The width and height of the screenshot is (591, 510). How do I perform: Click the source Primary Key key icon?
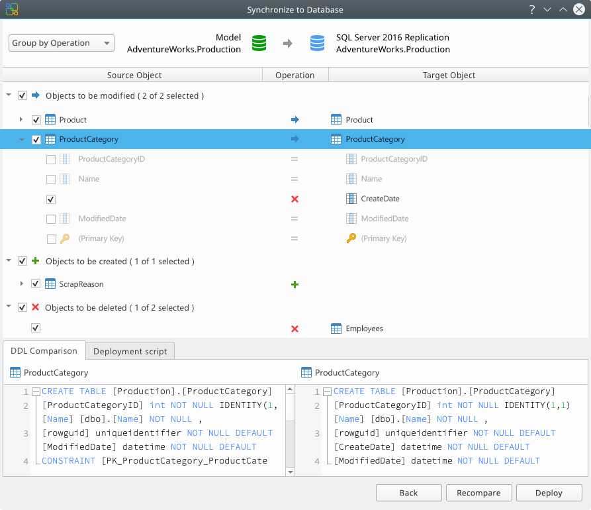point(65,238)
